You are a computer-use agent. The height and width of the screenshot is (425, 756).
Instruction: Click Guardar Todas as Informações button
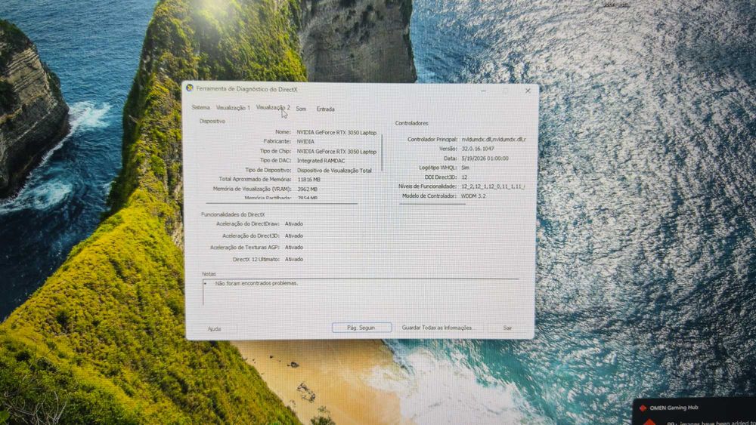coord(437,328)
